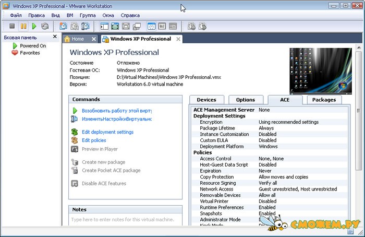Click ИзменитьНастройкиВиртуальн… link
The image size is (365, 237).
117,119
